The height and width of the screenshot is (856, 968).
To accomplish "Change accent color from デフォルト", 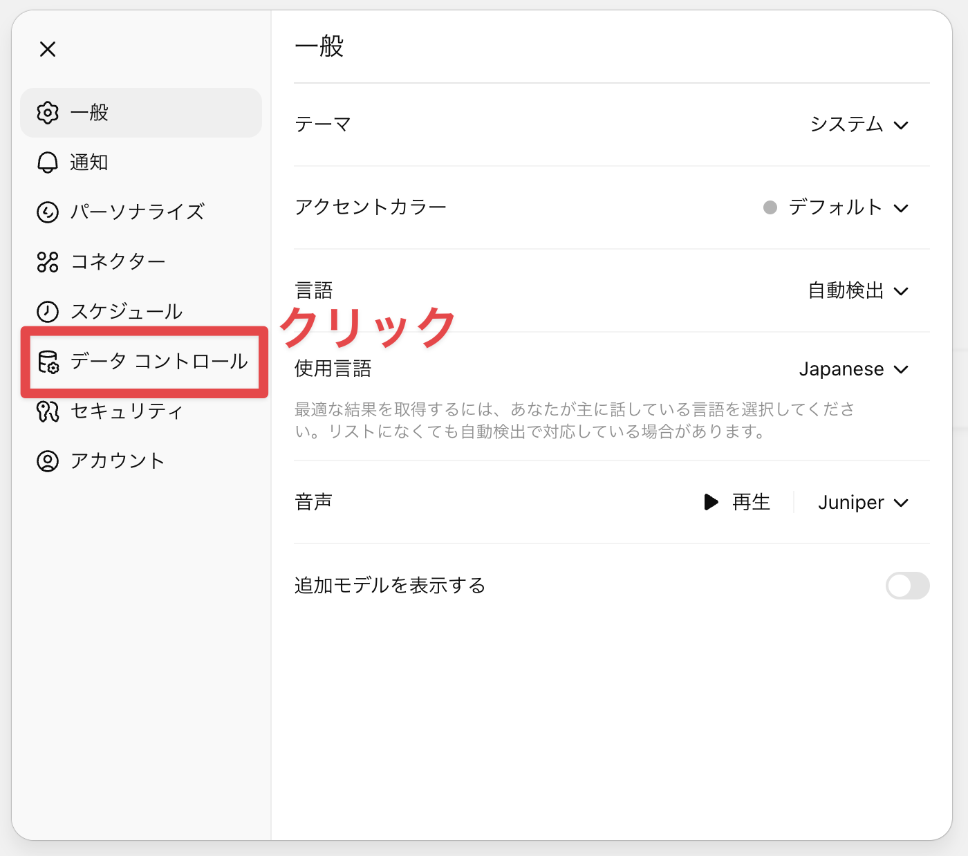I will (x=836, y=207).
